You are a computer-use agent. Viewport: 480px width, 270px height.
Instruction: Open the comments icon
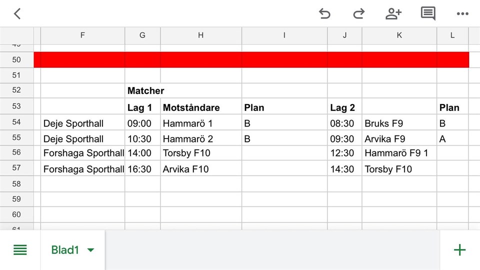click(x=428, y=14)
